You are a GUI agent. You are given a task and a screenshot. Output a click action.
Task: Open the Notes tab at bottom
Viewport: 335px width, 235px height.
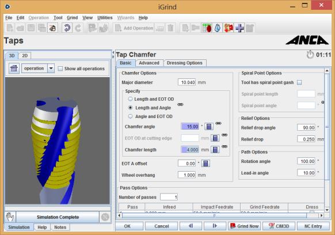60,228
